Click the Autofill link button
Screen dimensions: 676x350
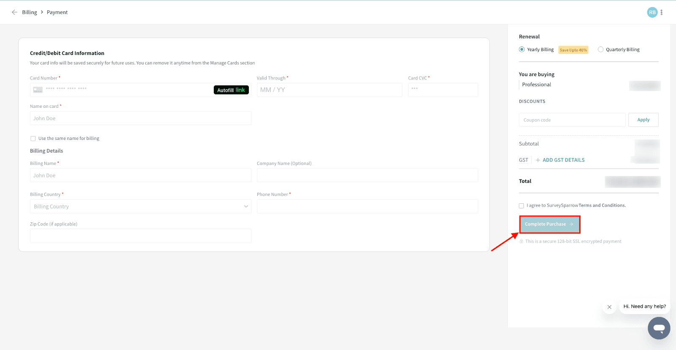[x=231, y=90]
